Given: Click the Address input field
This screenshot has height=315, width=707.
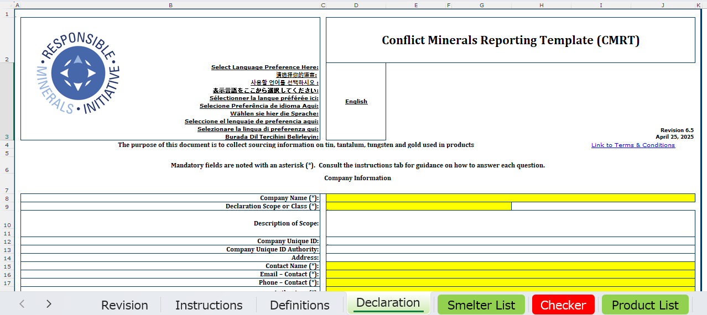Looking at the screenshot, I should click(x=510, y=258).
